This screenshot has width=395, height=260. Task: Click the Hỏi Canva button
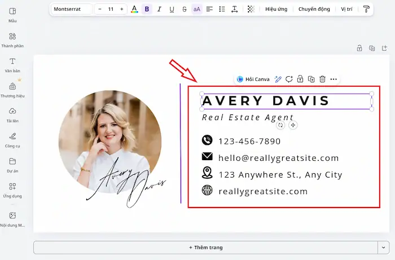pyautogui.click(x=253, y=79)
